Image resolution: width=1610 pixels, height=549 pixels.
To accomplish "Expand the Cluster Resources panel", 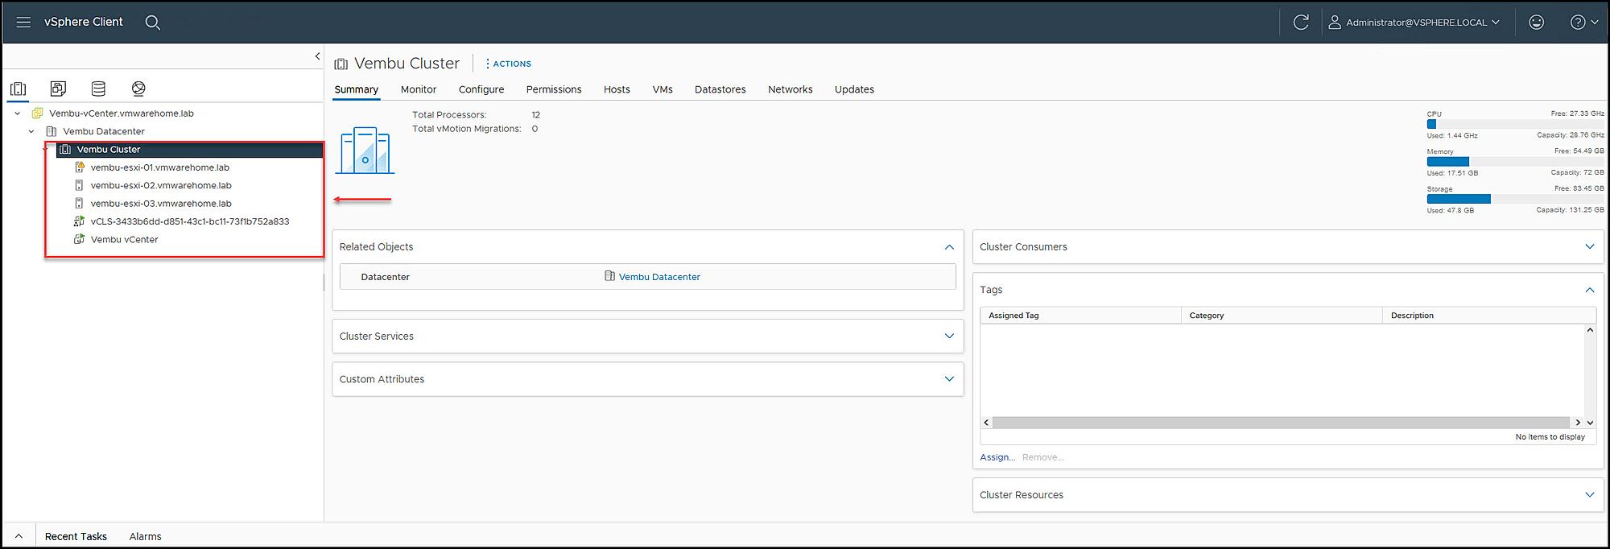I will click(1589, 495).
